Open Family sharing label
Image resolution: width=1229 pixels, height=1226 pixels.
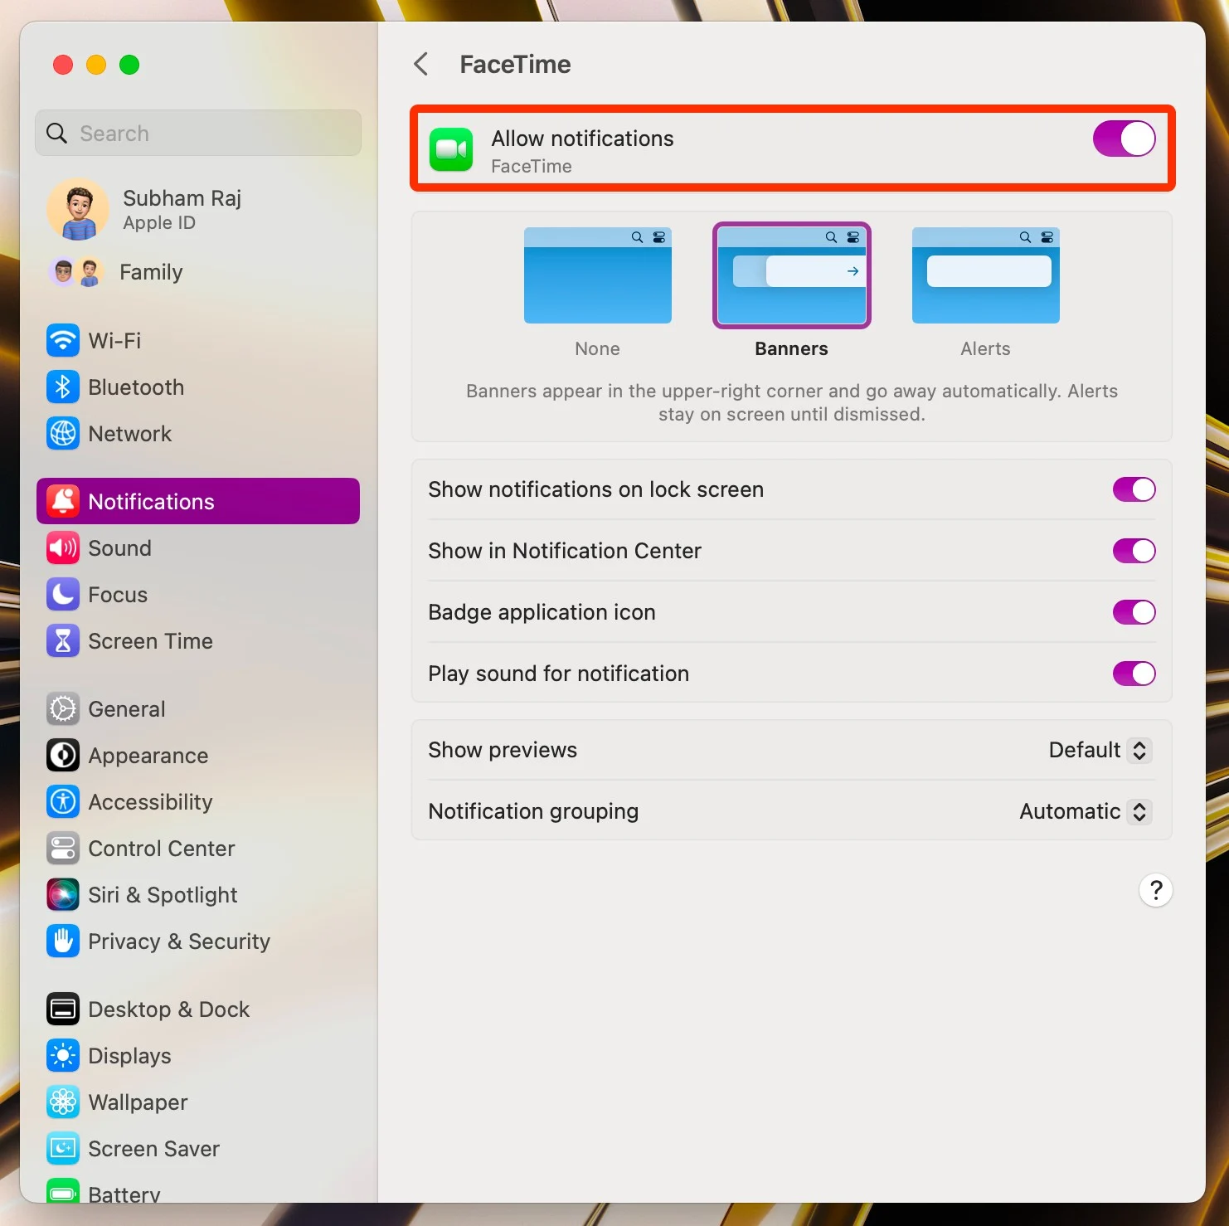151,272
